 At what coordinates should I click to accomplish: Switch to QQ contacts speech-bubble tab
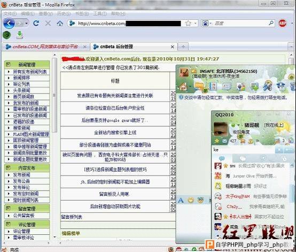point(222,158)
